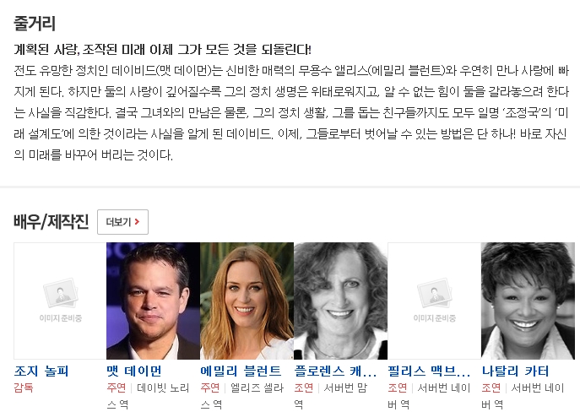
Task: Open 나탈리 카터's photo thumbnail
Action: [x=528, y=301]
